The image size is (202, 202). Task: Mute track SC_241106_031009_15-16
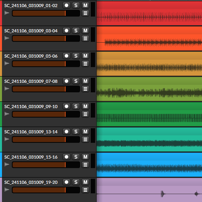(x=85, y=157)
